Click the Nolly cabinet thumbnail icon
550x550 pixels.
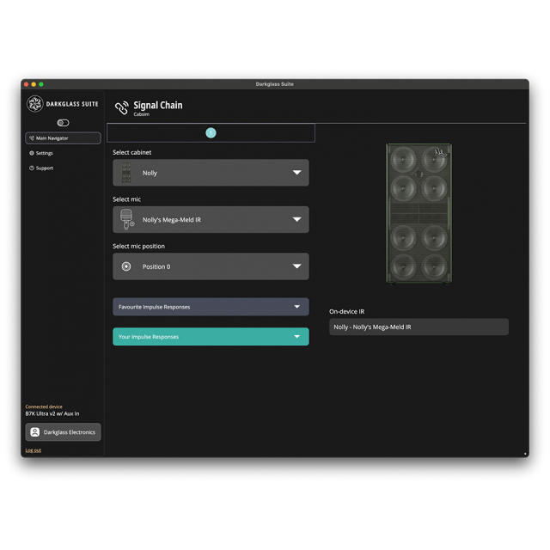tap(126, 173)
